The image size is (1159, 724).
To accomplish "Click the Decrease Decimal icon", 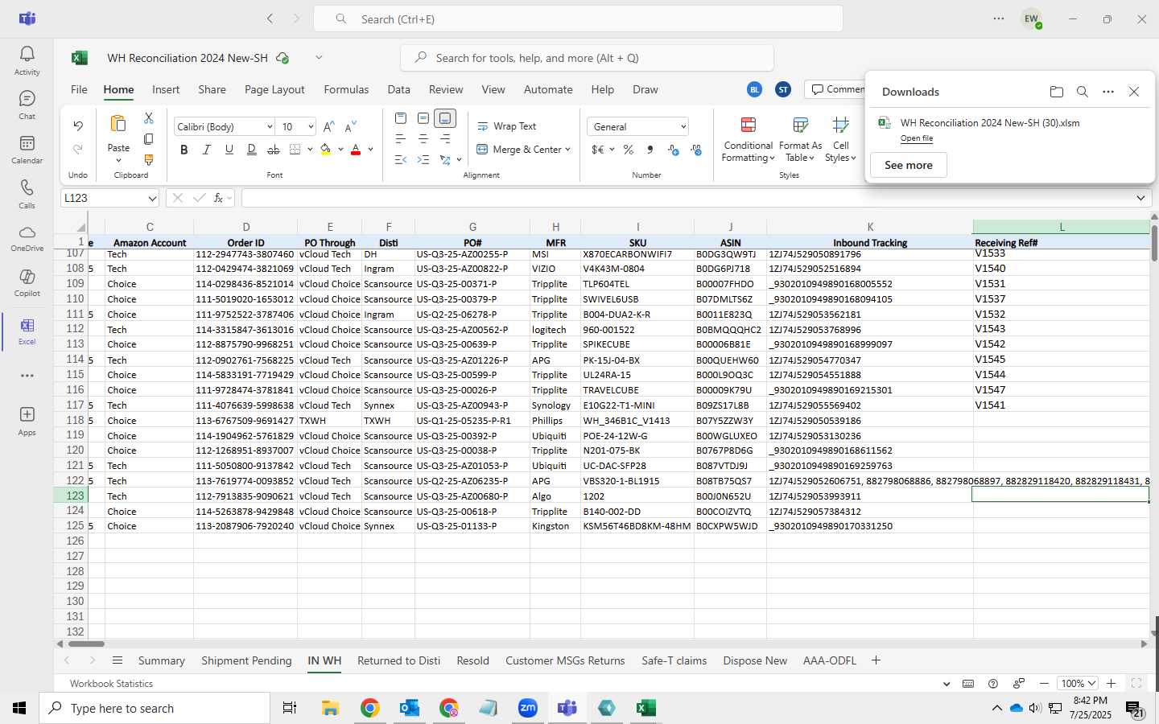I will click(x=696, y=150).
